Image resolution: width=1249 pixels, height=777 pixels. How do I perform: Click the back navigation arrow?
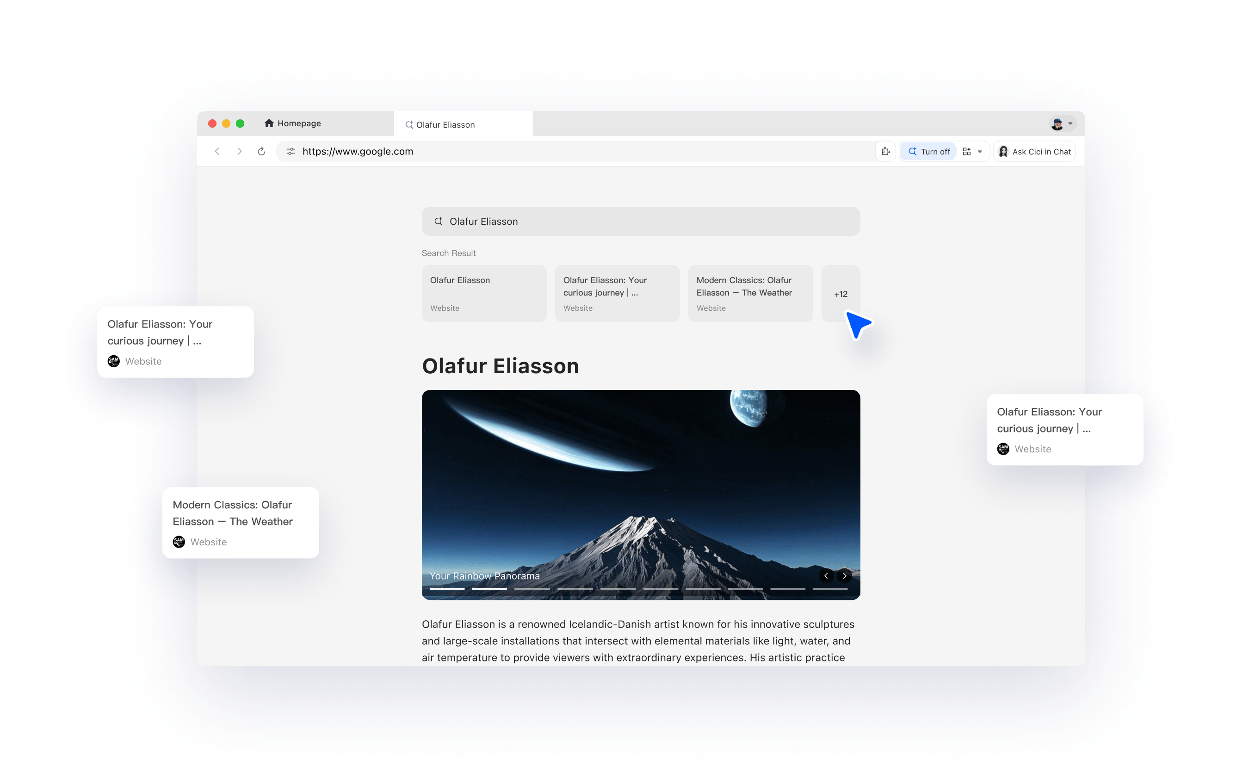[217, 151]
